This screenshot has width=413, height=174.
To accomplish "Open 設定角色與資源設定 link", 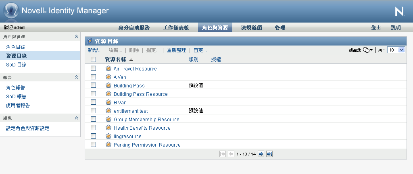I will (28, 128).
